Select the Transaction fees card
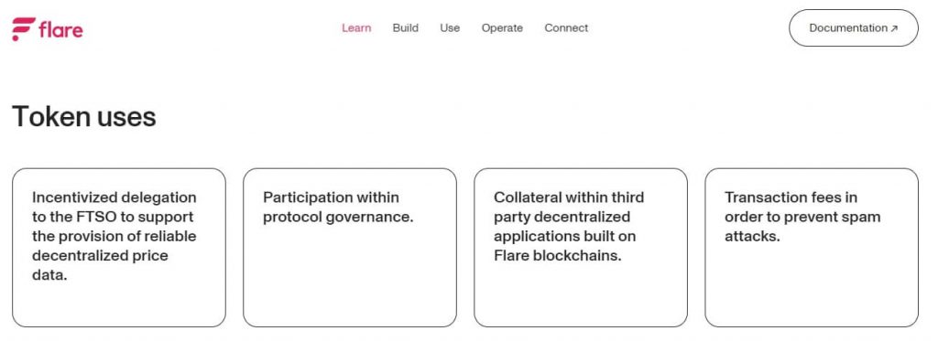This screenshot has height=341, width=938. click(x=812, y=248)
